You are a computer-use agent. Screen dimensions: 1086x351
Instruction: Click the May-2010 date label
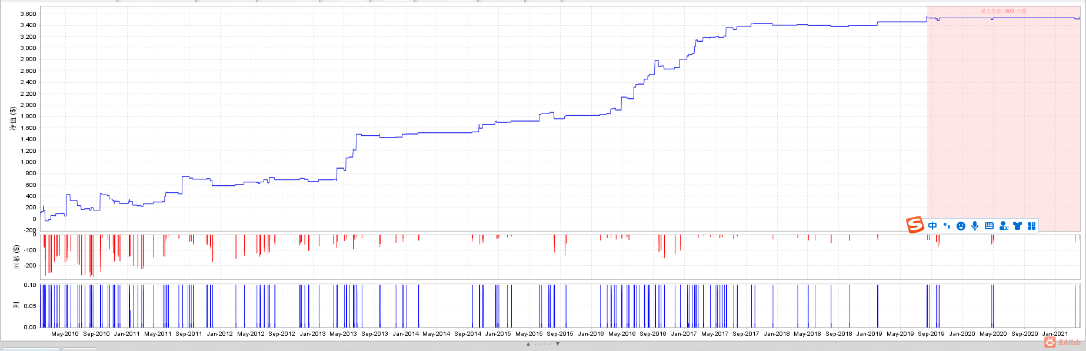[65, 333]
